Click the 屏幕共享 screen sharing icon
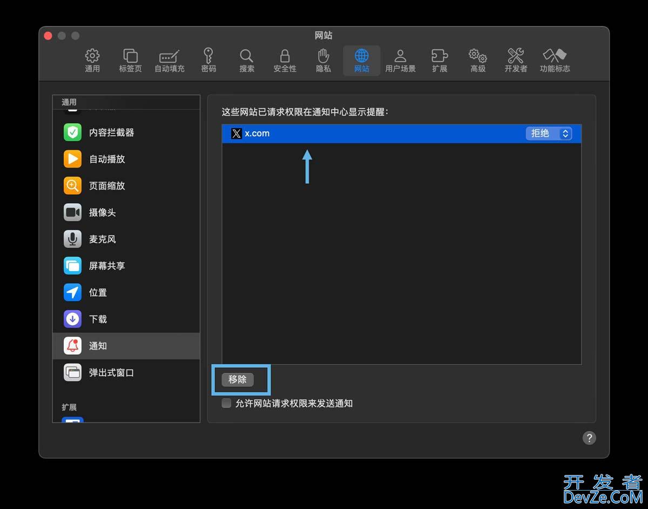This screenshot has height=509, width=648. 72,266
